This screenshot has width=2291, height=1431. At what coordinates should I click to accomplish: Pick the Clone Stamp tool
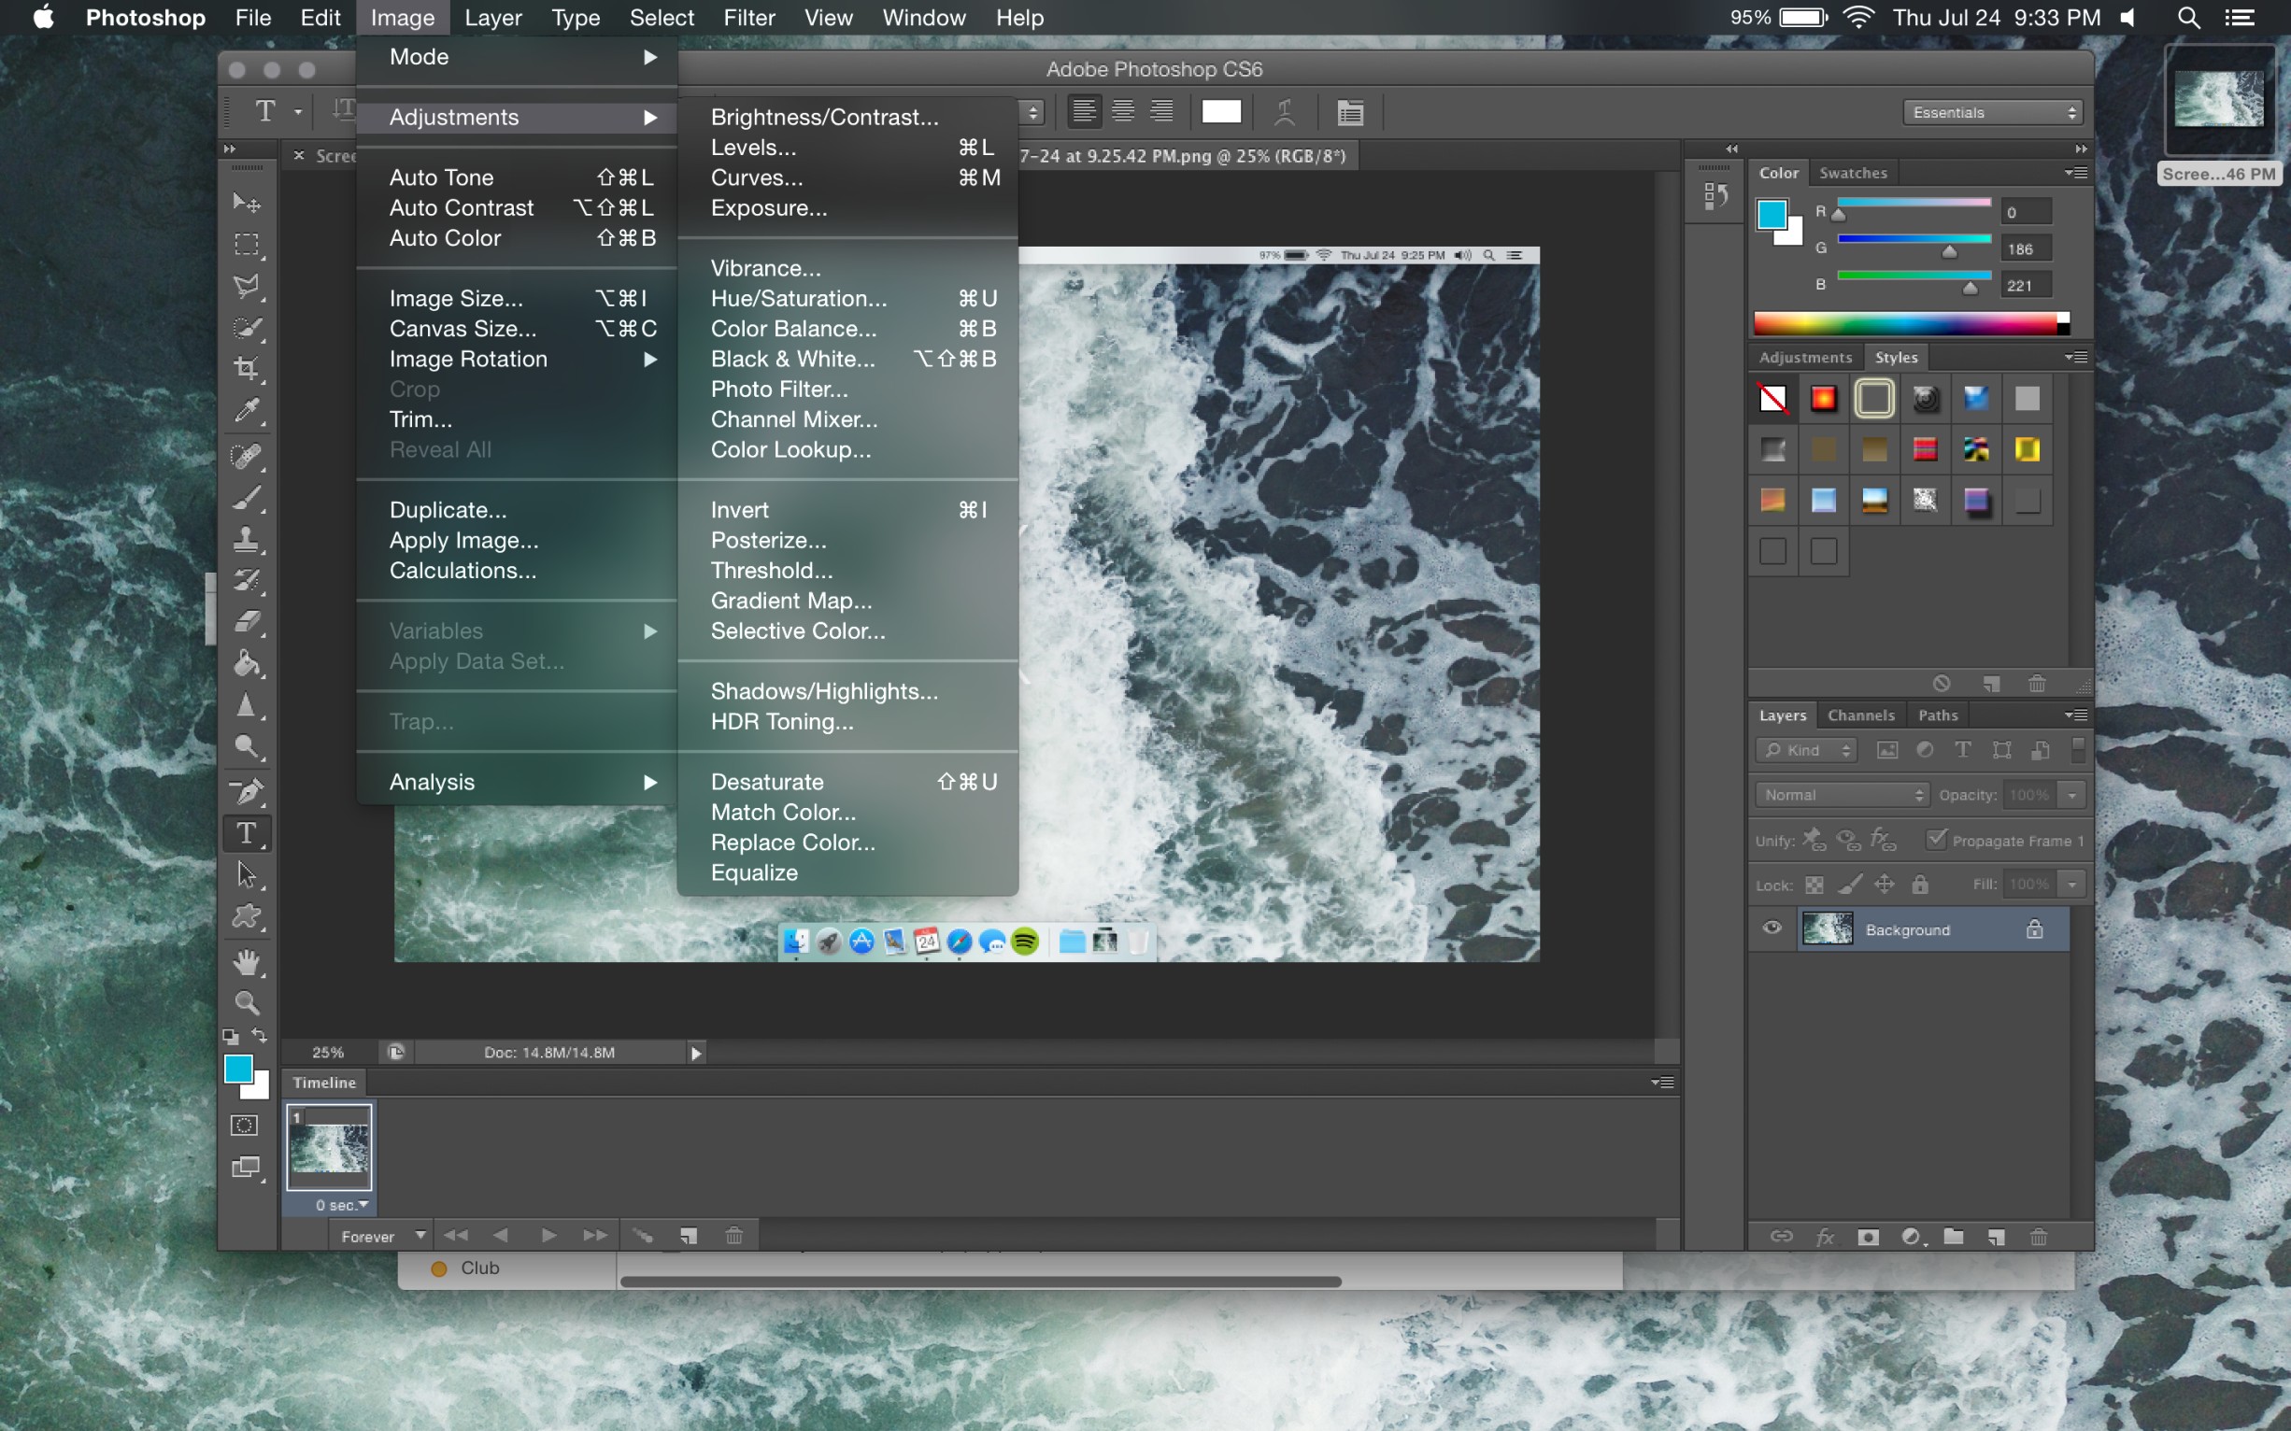247,539
